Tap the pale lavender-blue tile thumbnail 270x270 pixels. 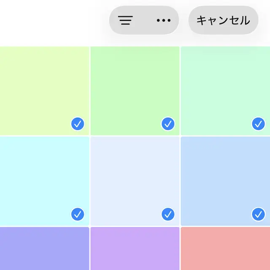coord(135,181)
